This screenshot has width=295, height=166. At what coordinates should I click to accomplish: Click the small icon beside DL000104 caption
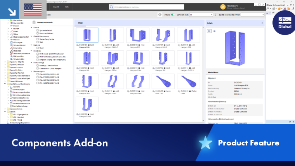(78, 45)
